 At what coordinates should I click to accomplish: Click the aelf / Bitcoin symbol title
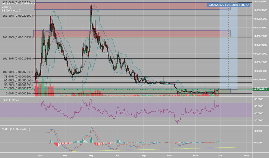(x=18, y=3)
